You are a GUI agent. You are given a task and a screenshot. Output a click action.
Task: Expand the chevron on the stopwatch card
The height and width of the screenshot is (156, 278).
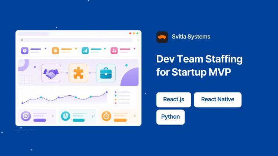click(135, 116)
